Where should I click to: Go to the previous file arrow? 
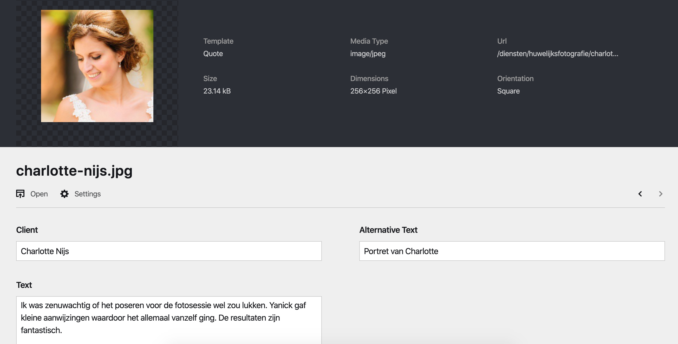640,194
